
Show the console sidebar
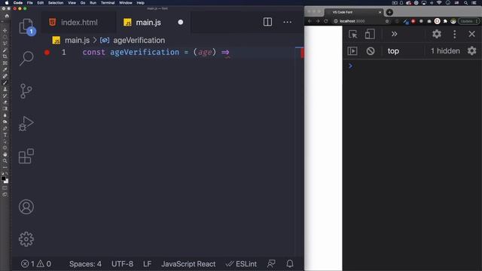[x=352, y=51]
